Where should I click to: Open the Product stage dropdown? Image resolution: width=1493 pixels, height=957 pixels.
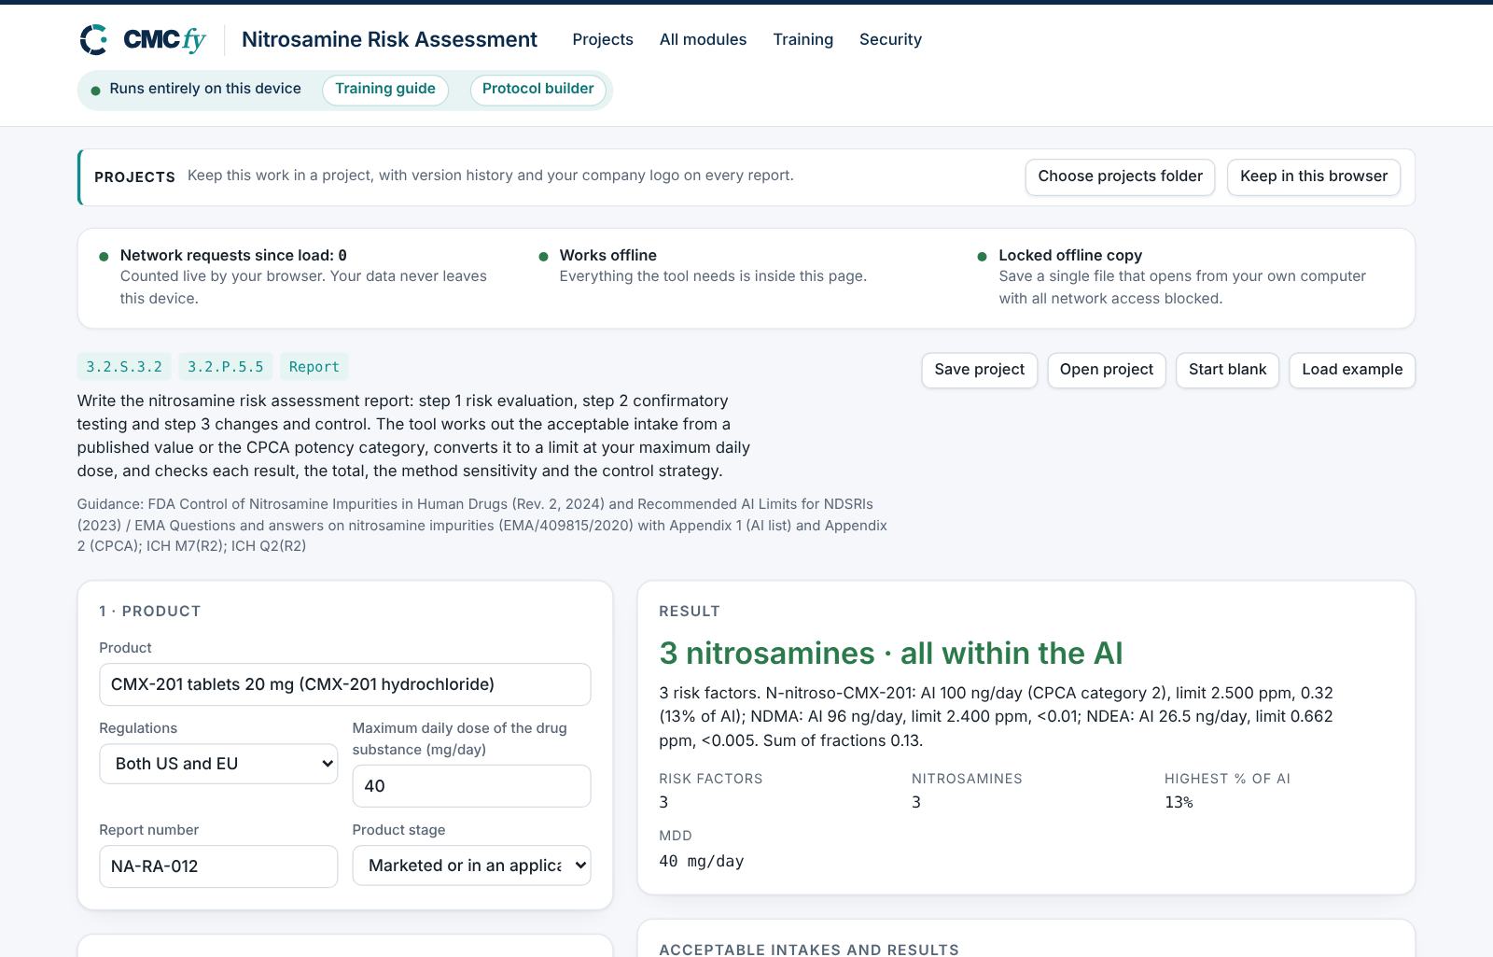(471, 866)
